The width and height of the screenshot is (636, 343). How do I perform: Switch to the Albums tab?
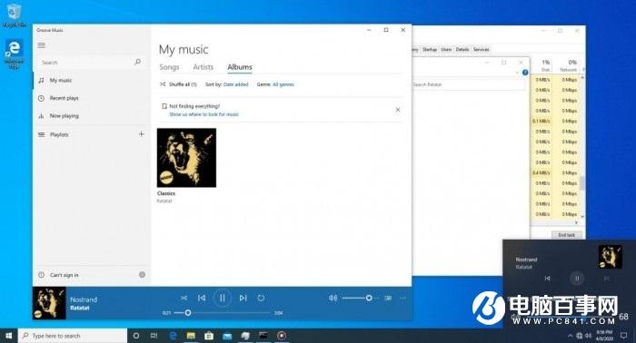tap(239, 67)
